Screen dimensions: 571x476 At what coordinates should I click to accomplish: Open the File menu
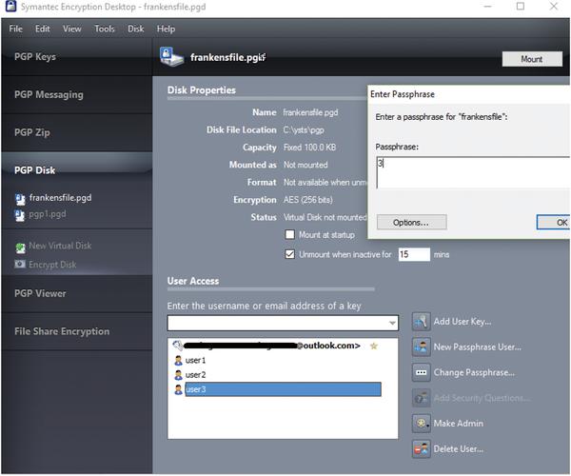15,29
